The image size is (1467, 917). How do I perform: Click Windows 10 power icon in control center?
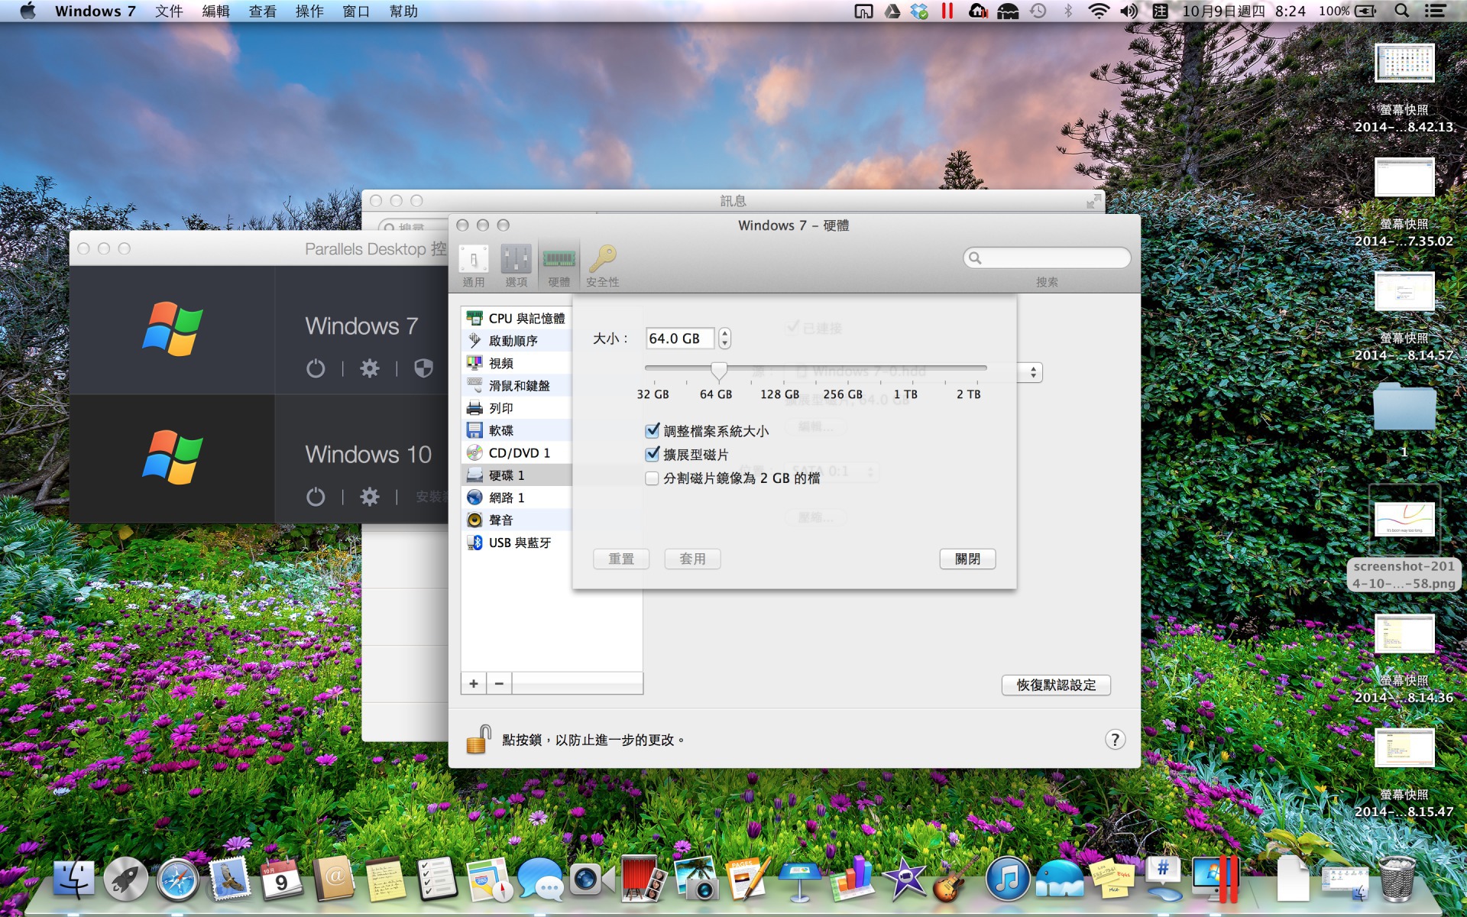click(316, 497)
